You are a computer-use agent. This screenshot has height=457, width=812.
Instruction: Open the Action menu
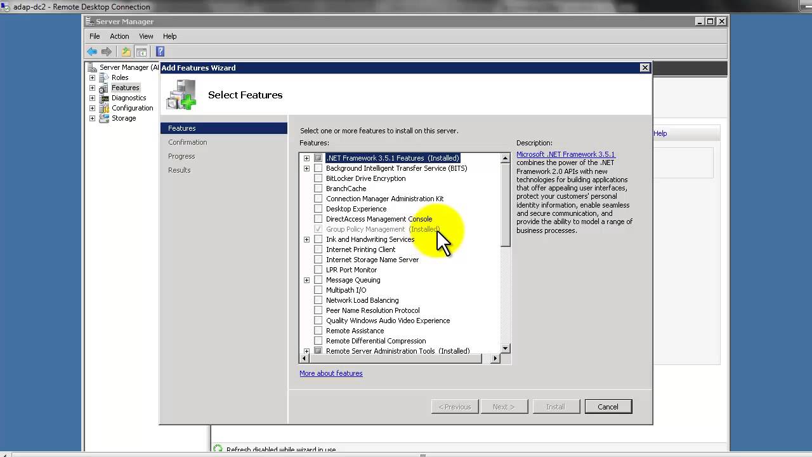pos(119,36)
